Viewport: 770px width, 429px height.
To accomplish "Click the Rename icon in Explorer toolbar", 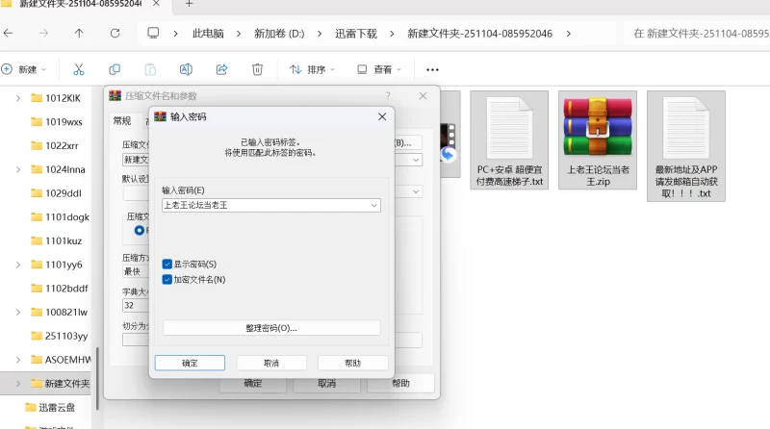I will pyautogui.click(x=186, y=69).
